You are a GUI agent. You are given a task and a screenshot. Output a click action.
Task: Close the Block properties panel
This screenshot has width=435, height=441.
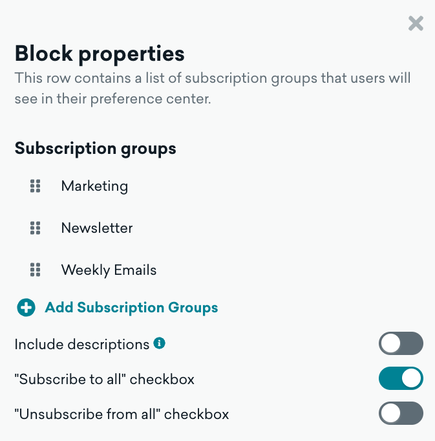[416, 24]
